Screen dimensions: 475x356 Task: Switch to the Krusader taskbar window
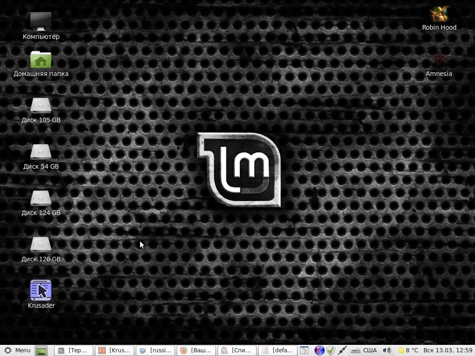point(115,350)
